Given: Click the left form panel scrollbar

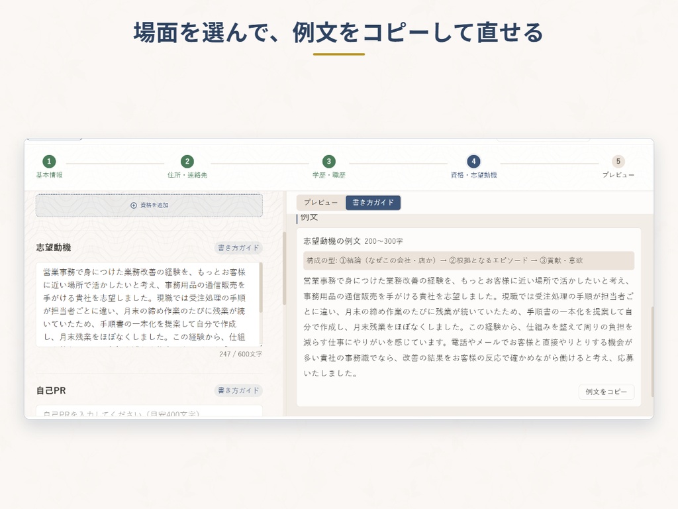Looking at the screenshot, I should 284,268.
